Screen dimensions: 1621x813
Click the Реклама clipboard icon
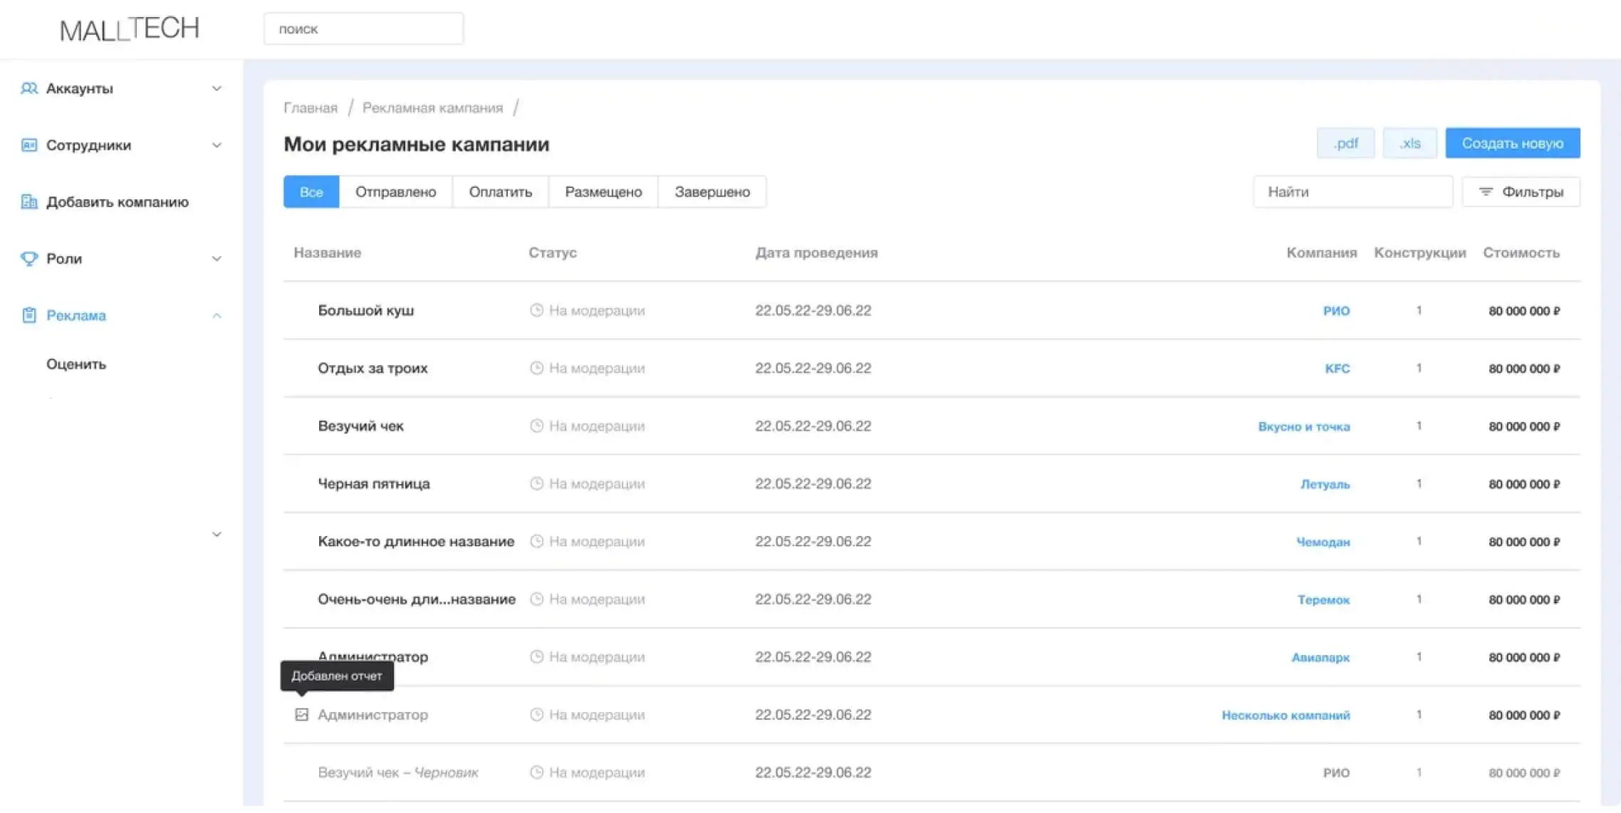coord(29,315)
